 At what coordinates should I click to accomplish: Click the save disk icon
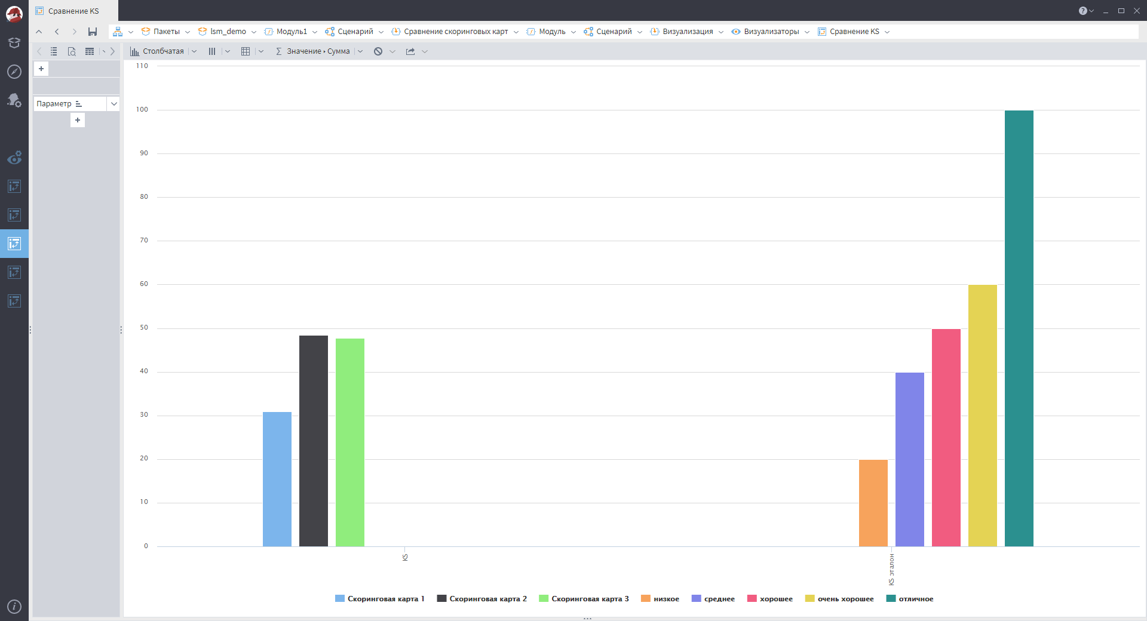[93, 32]
